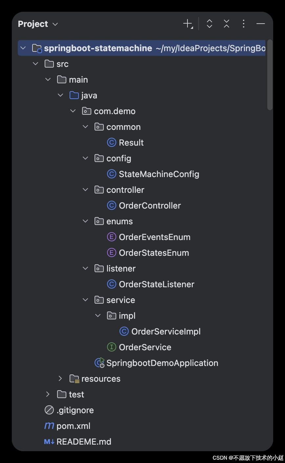Viewport: 285px width, 463px height.
Task: Collapse the enums package
Action: point(85,221)
